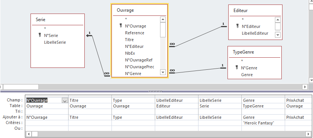Click the key icon next to N°Genre
The image size is (313, 138).
point(237,67)
